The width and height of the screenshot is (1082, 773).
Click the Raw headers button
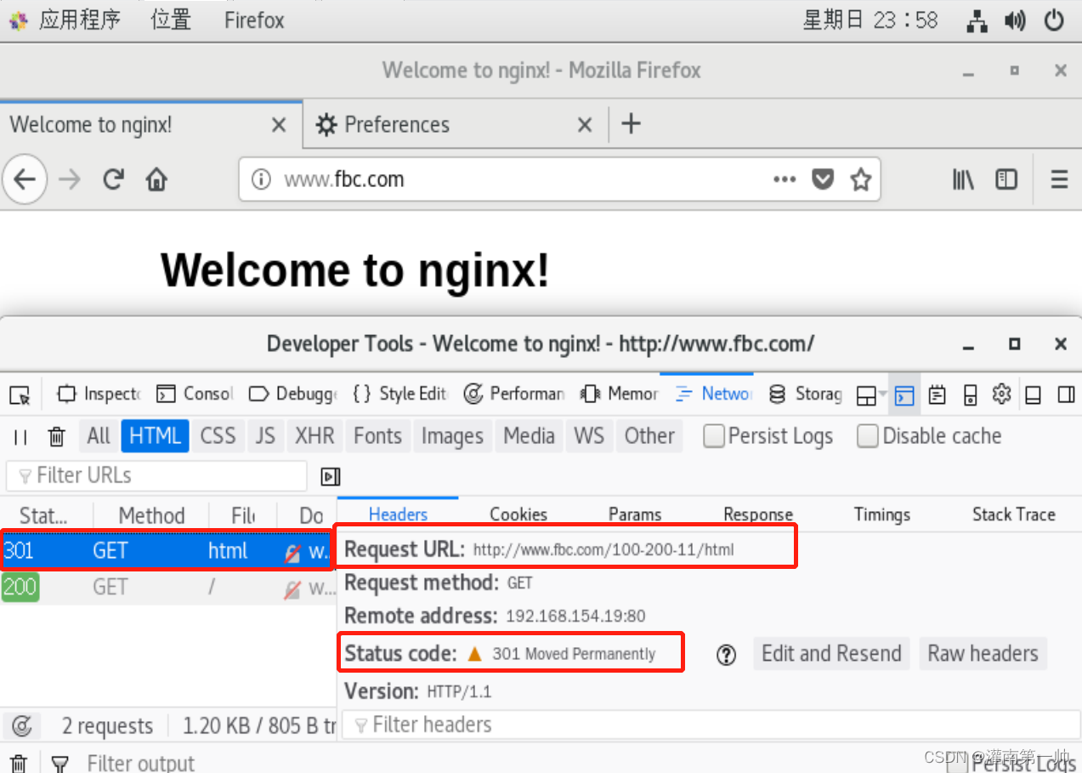click(x=983, y=653)
